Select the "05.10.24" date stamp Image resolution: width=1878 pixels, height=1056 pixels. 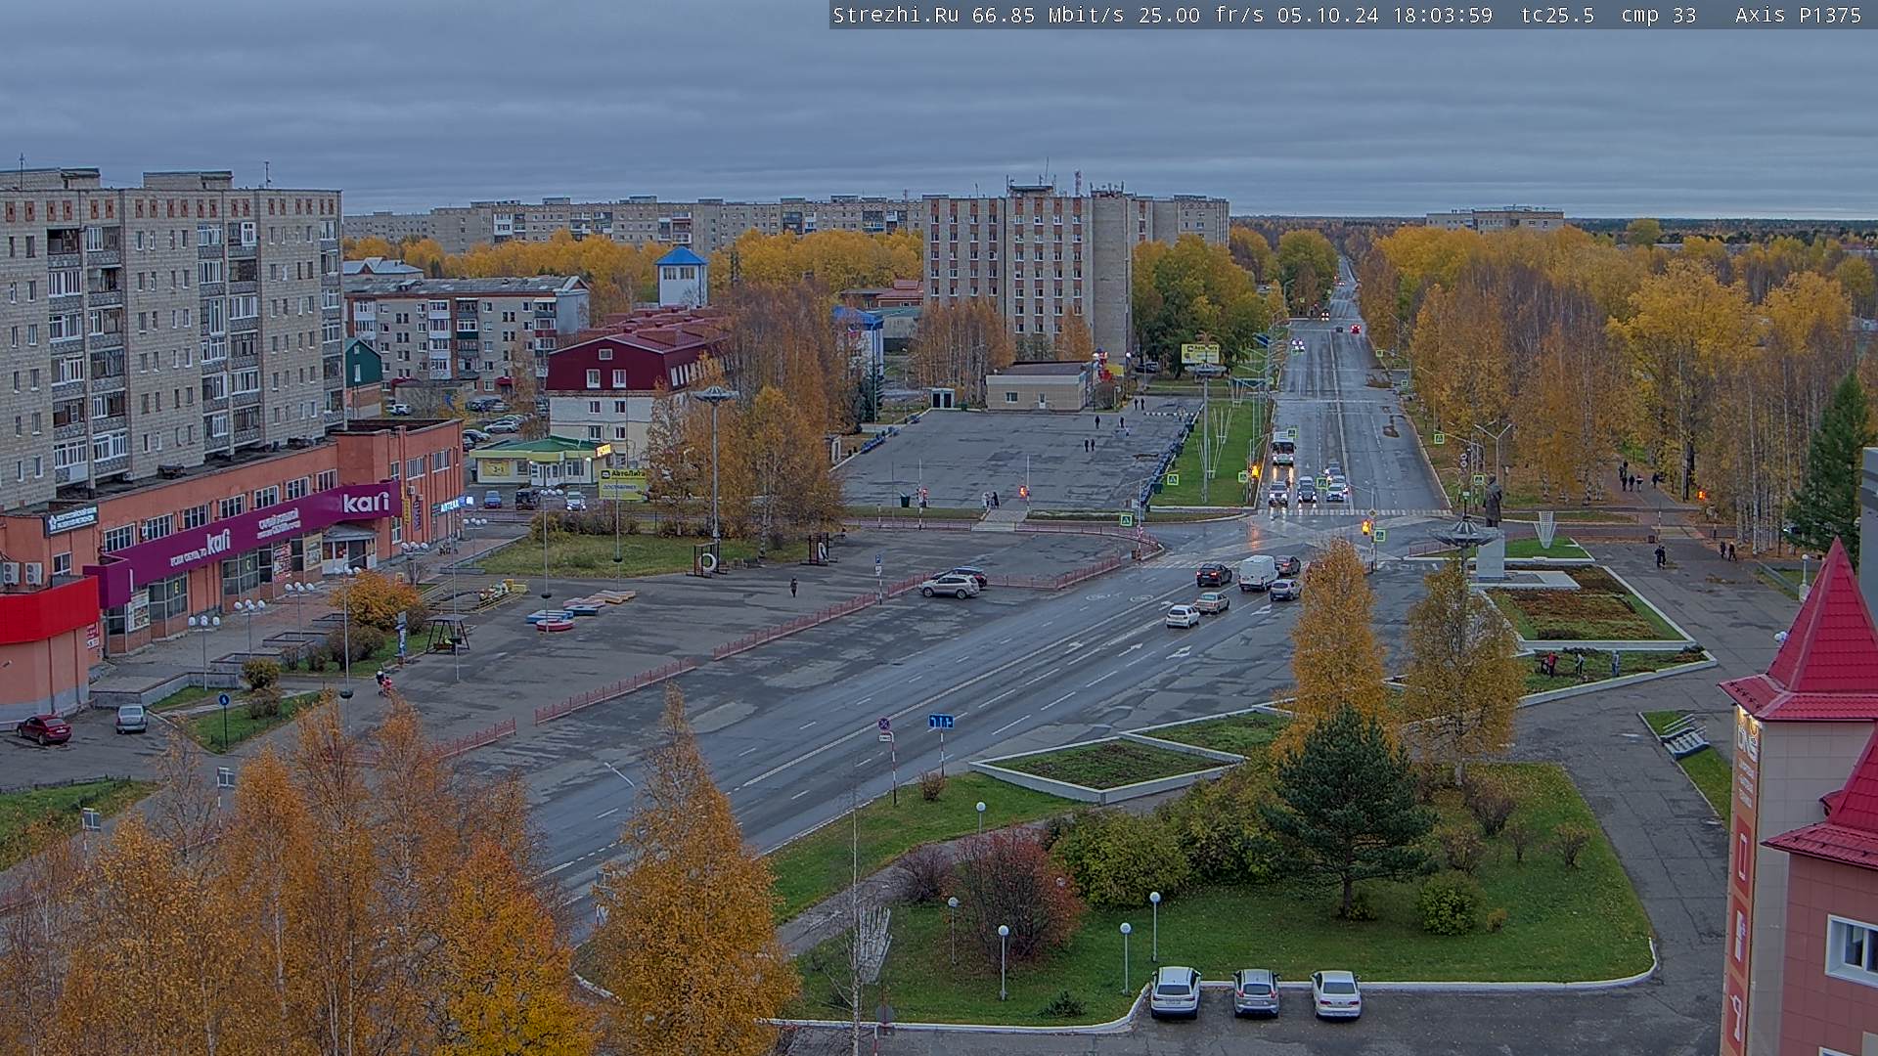tap(1327, 15)
